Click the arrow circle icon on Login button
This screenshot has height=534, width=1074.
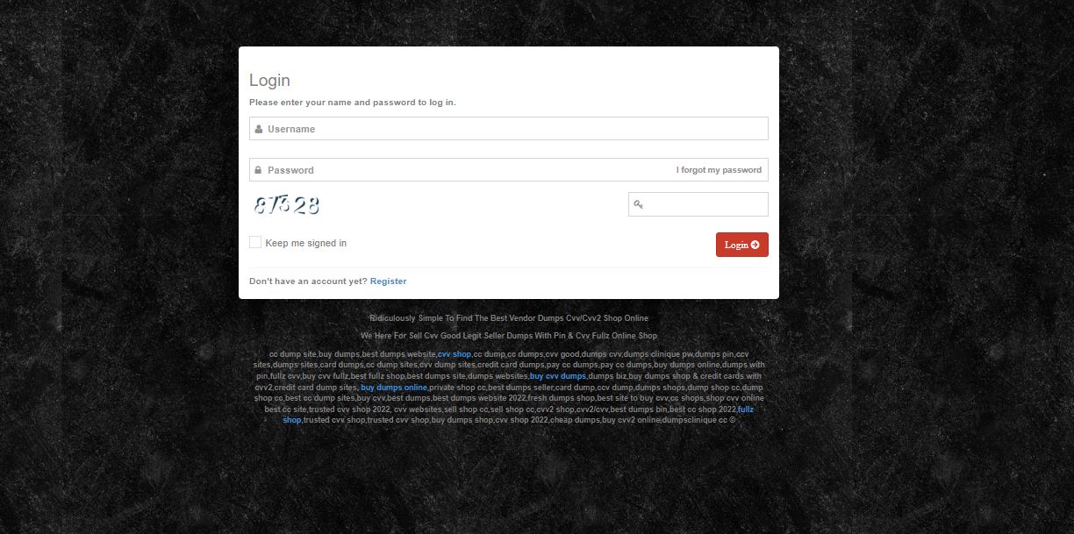tap(755, 245)
